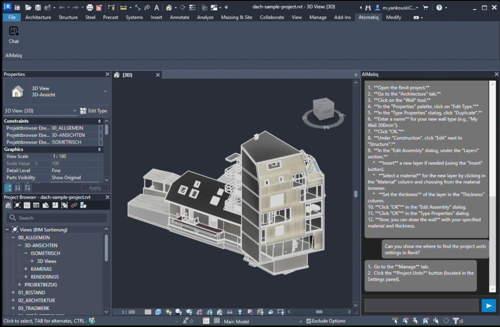
Task: Sort properties alphabetically A to Z
Action: (18, 188)
